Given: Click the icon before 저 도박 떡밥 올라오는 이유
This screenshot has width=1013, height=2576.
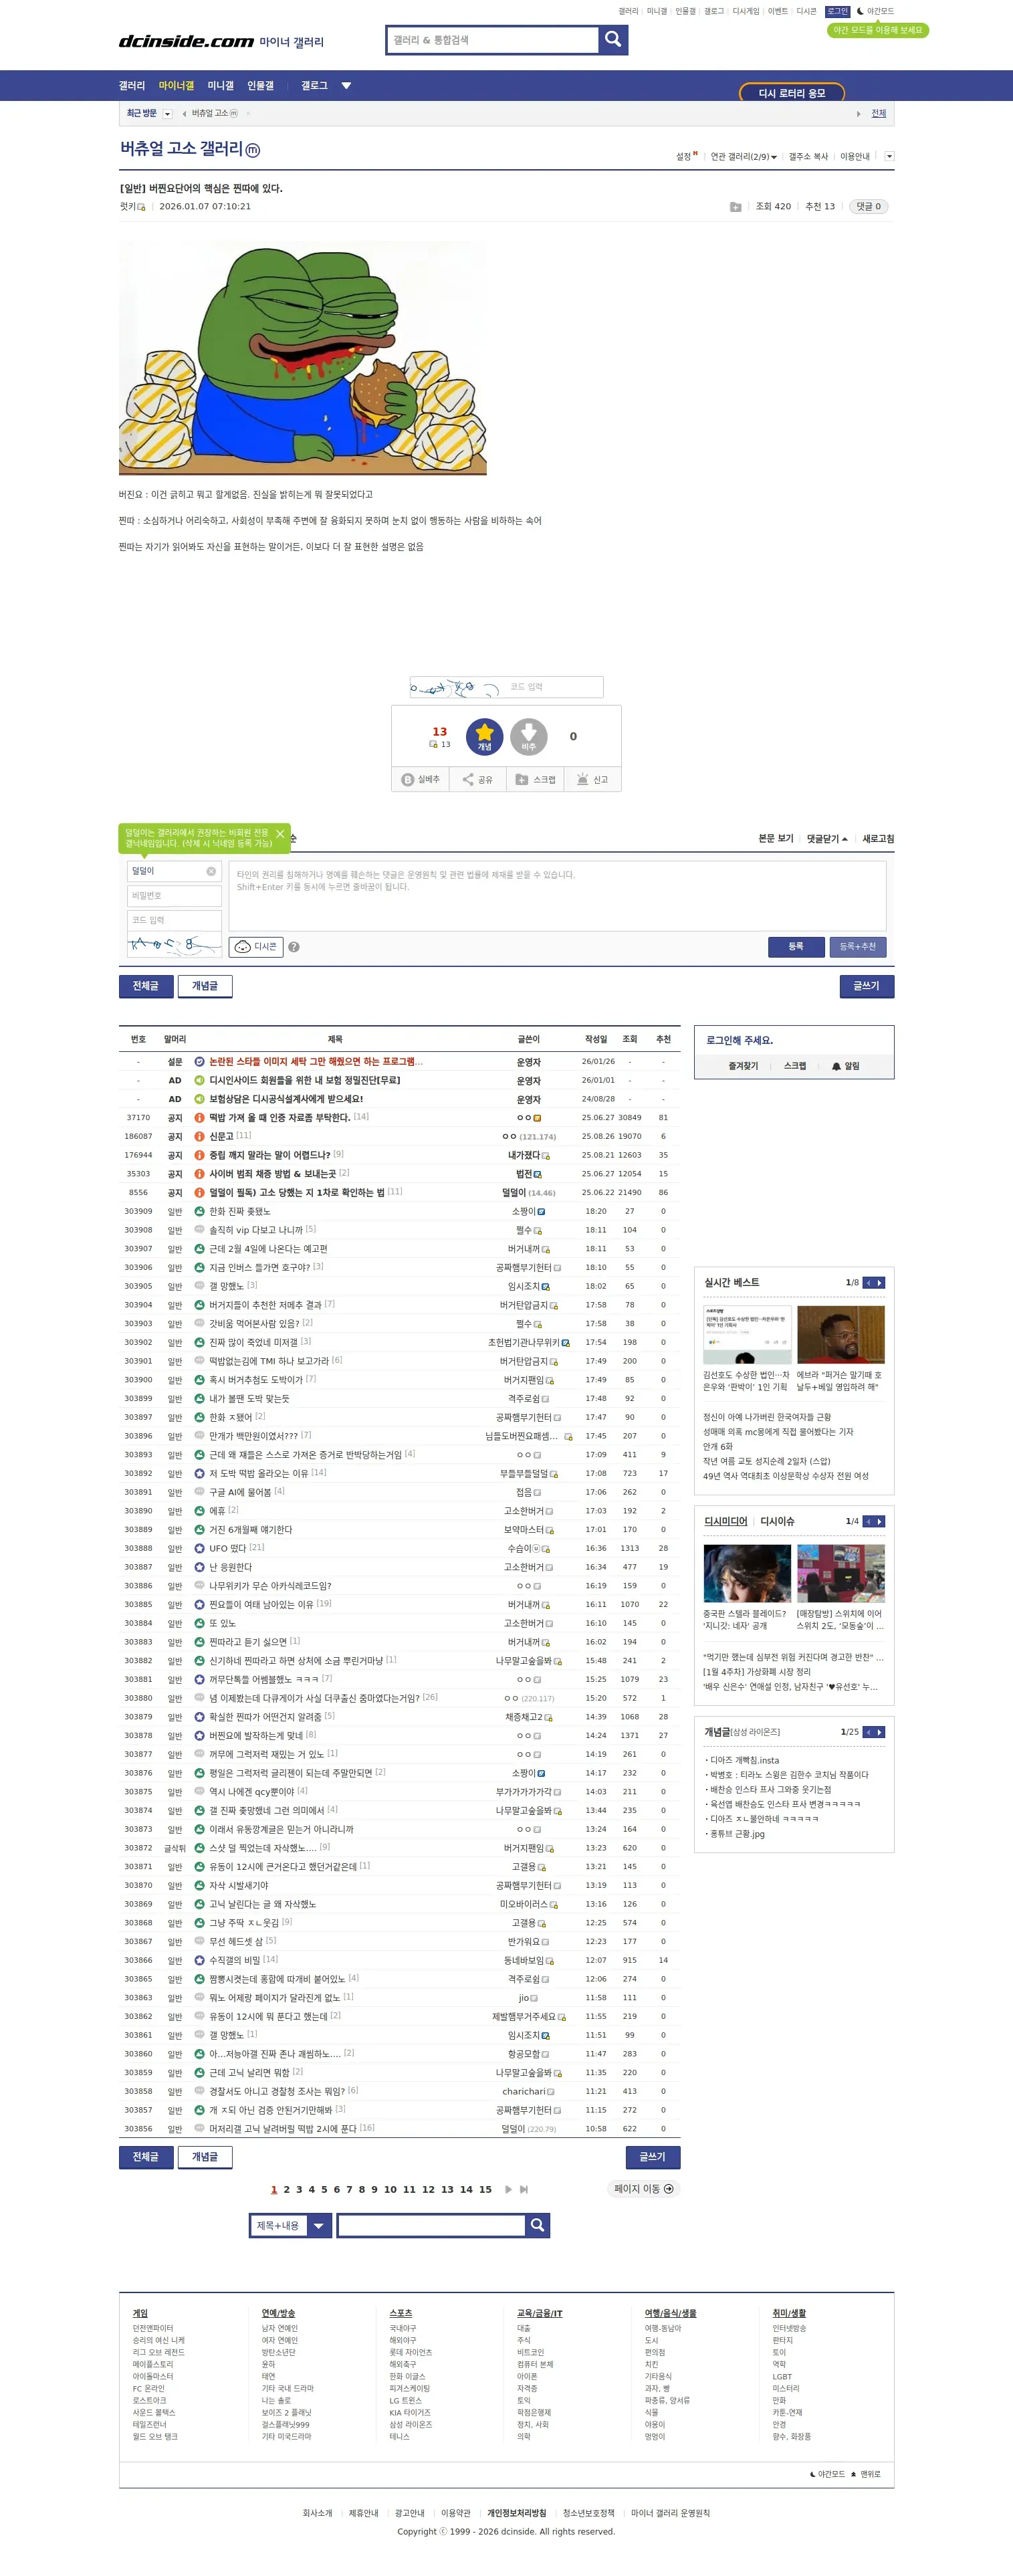Looking at the screenshot, I should tap(199, 1473).
